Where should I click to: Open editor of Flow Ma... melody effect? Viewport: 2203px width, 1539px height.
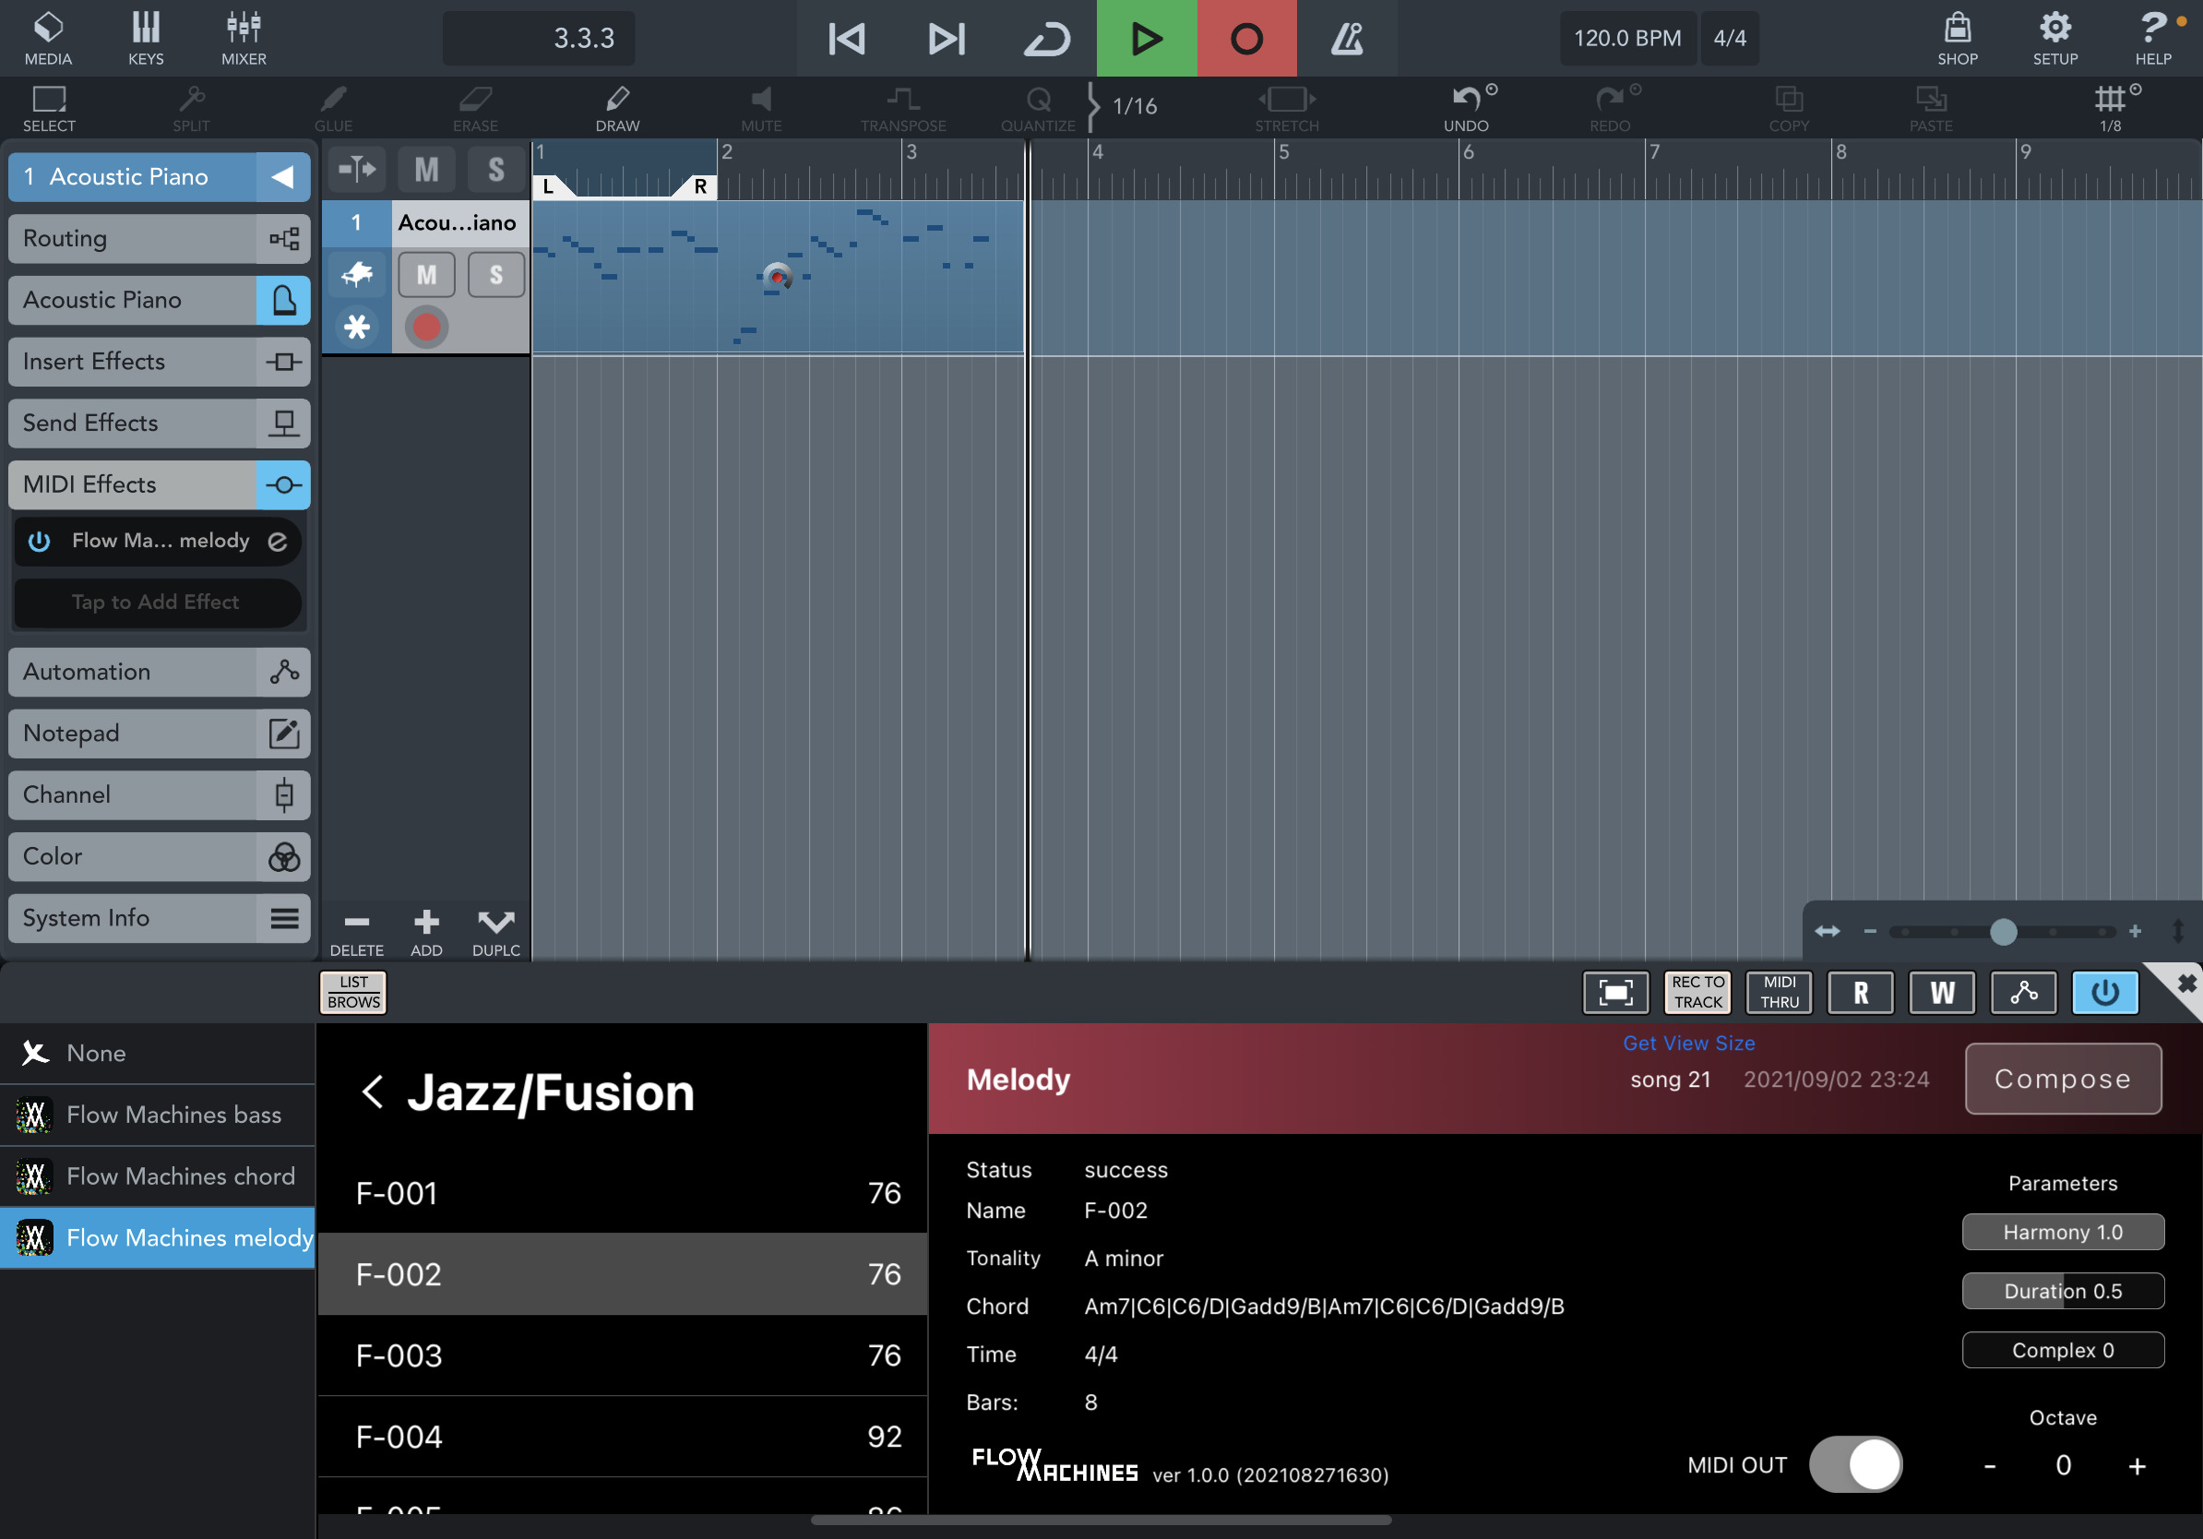pos(278,542)
